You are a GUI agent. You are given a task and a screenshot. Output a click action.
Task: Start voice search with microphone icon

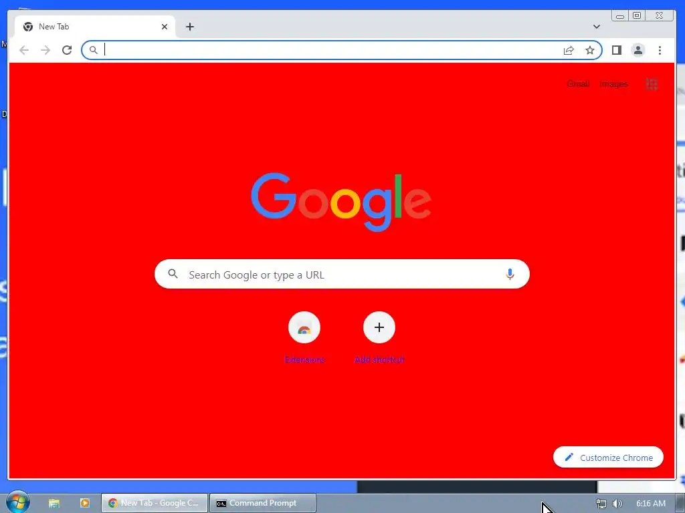coord(509,274)
